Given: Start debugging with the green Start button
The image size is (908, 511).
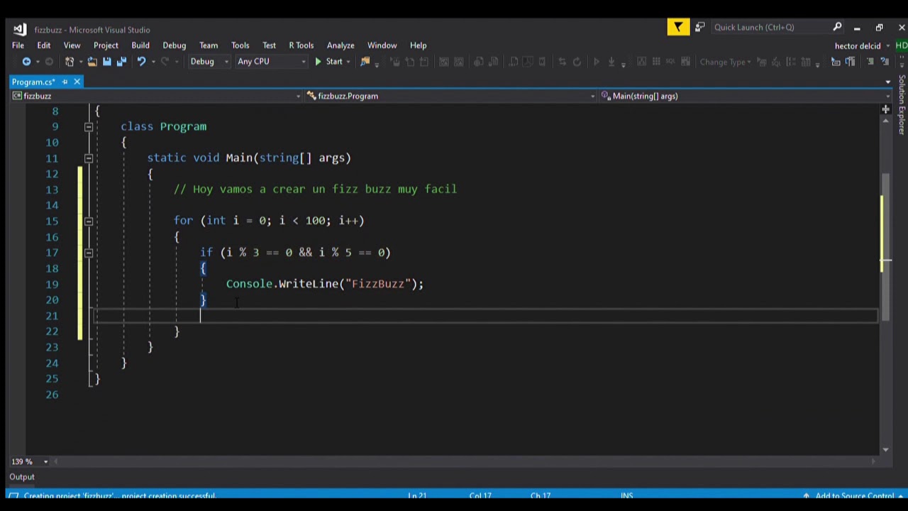Looking at the screenshot, I should click(x=328, y=62).
